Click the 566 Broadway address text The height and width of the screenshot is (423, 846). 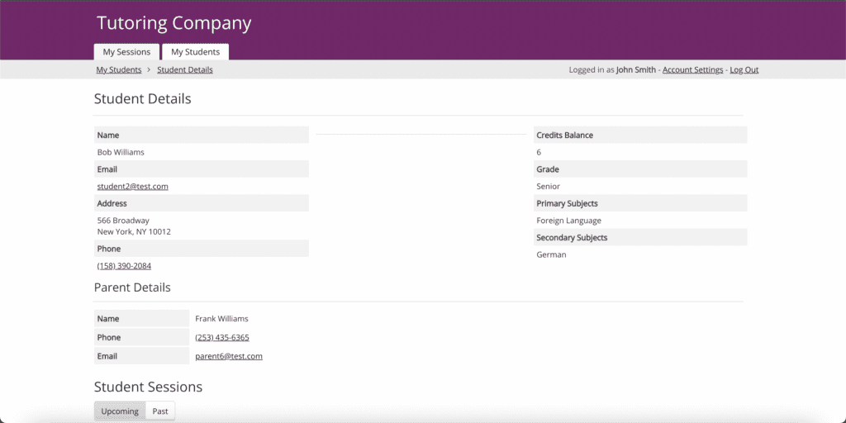(x=123, y=221)
